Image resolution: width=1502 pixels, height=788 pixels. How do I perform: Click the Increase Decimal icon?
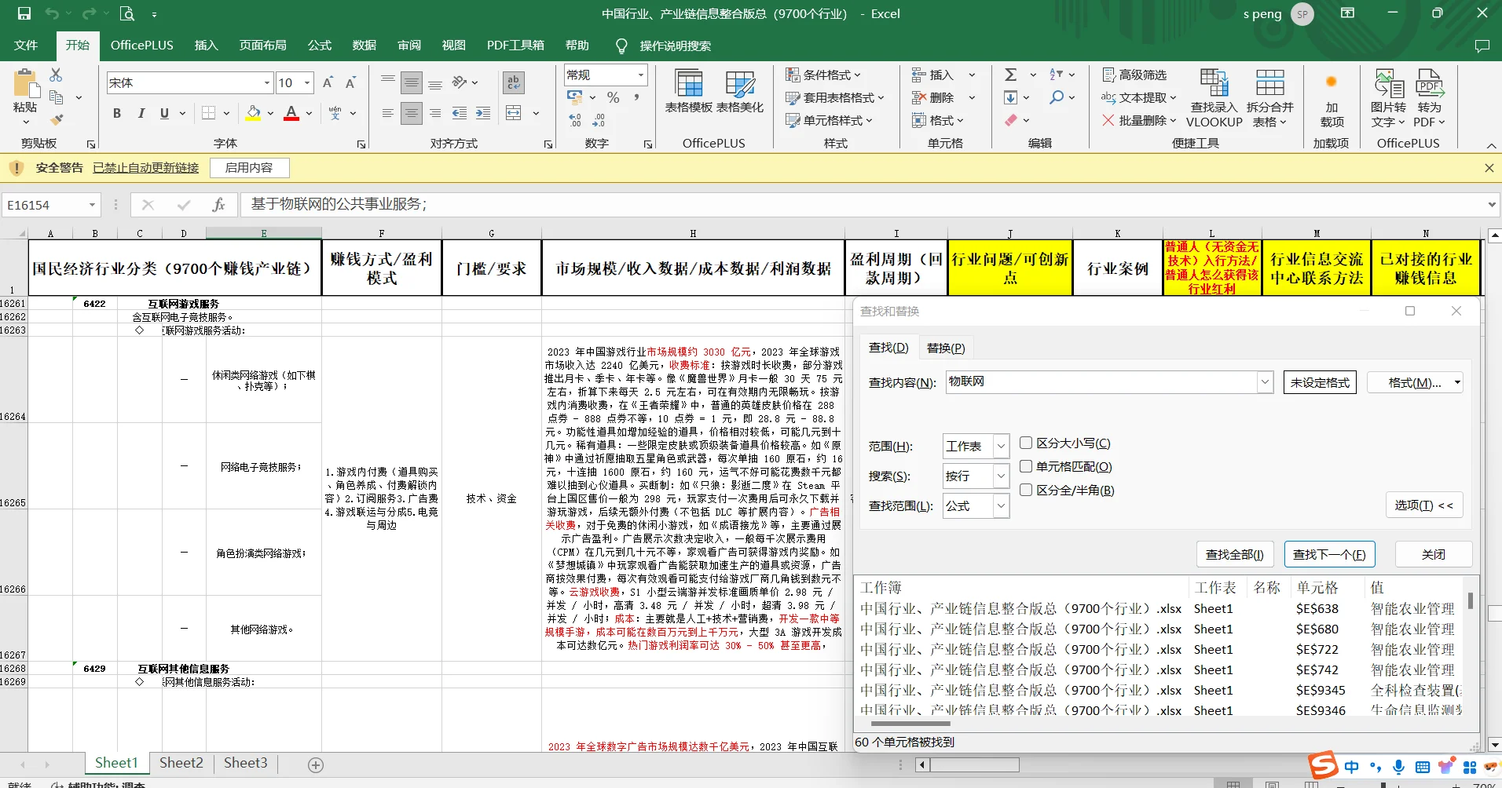[x=575, y=120]
